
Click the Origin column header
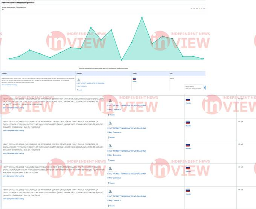135,74
